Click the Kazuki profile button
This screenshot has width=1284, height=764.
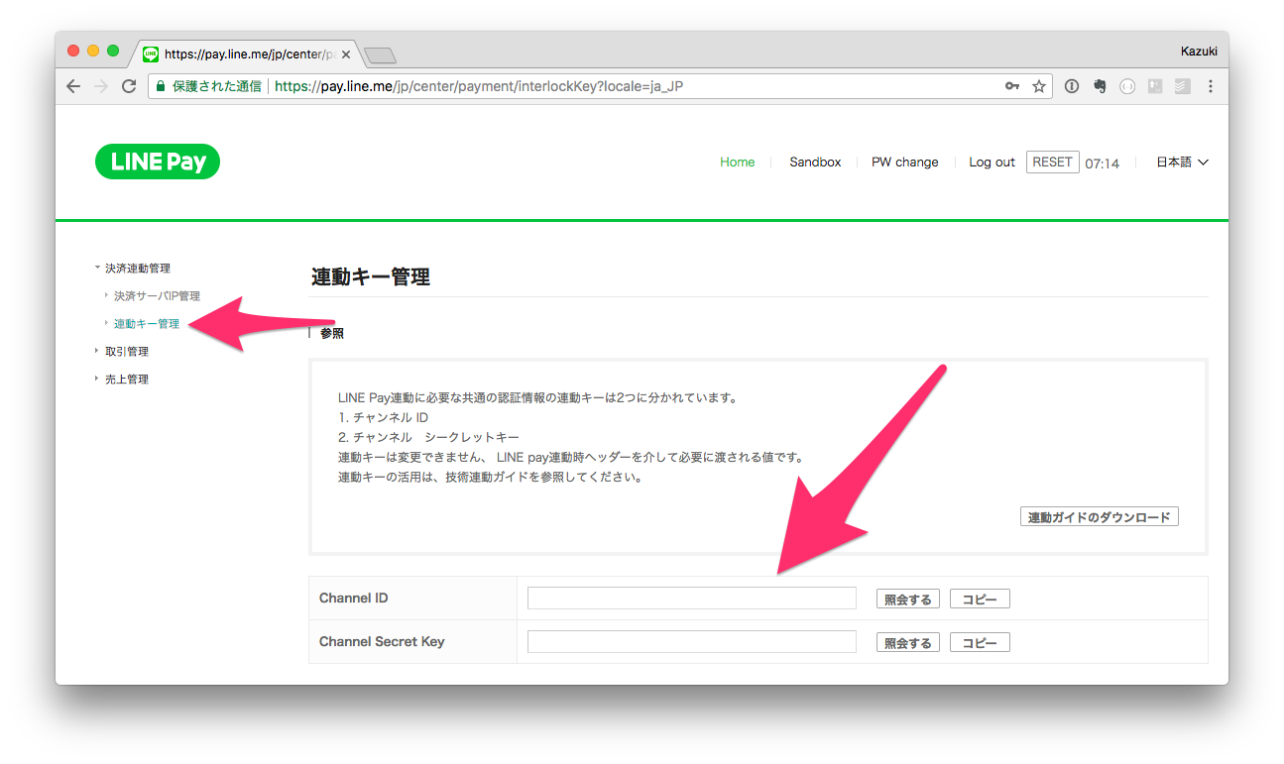1199,51
